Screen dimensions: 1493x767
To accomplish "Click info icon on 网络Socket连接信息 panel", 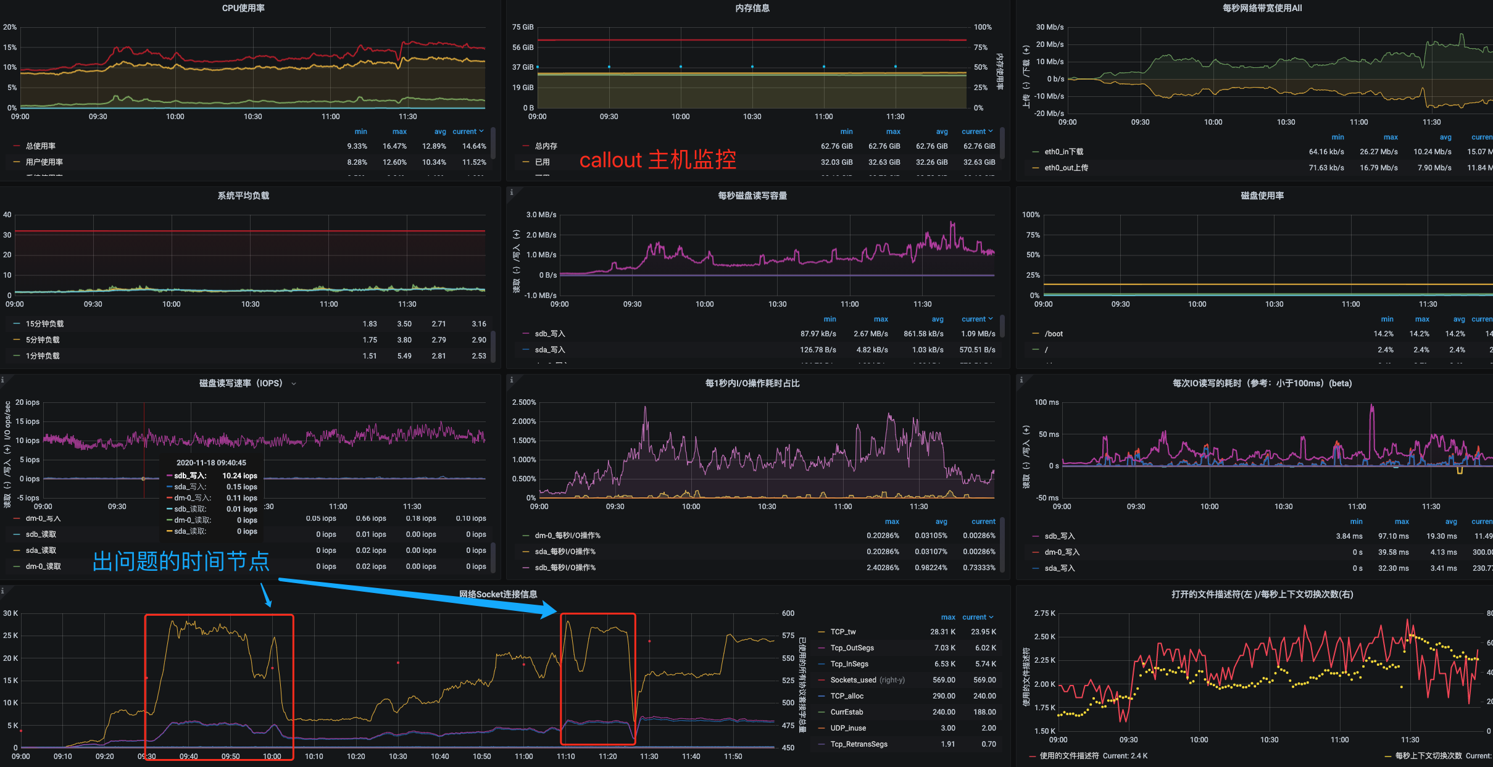I will [x=2, y=591].
